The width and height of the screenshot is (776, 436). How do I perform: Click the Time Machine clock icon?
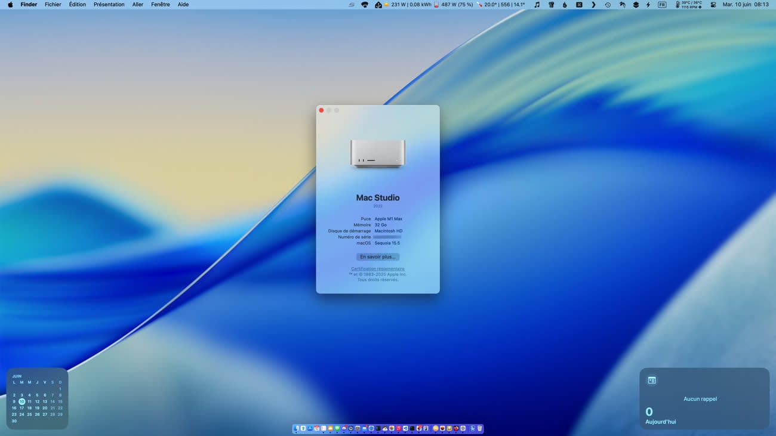(607, 5)
